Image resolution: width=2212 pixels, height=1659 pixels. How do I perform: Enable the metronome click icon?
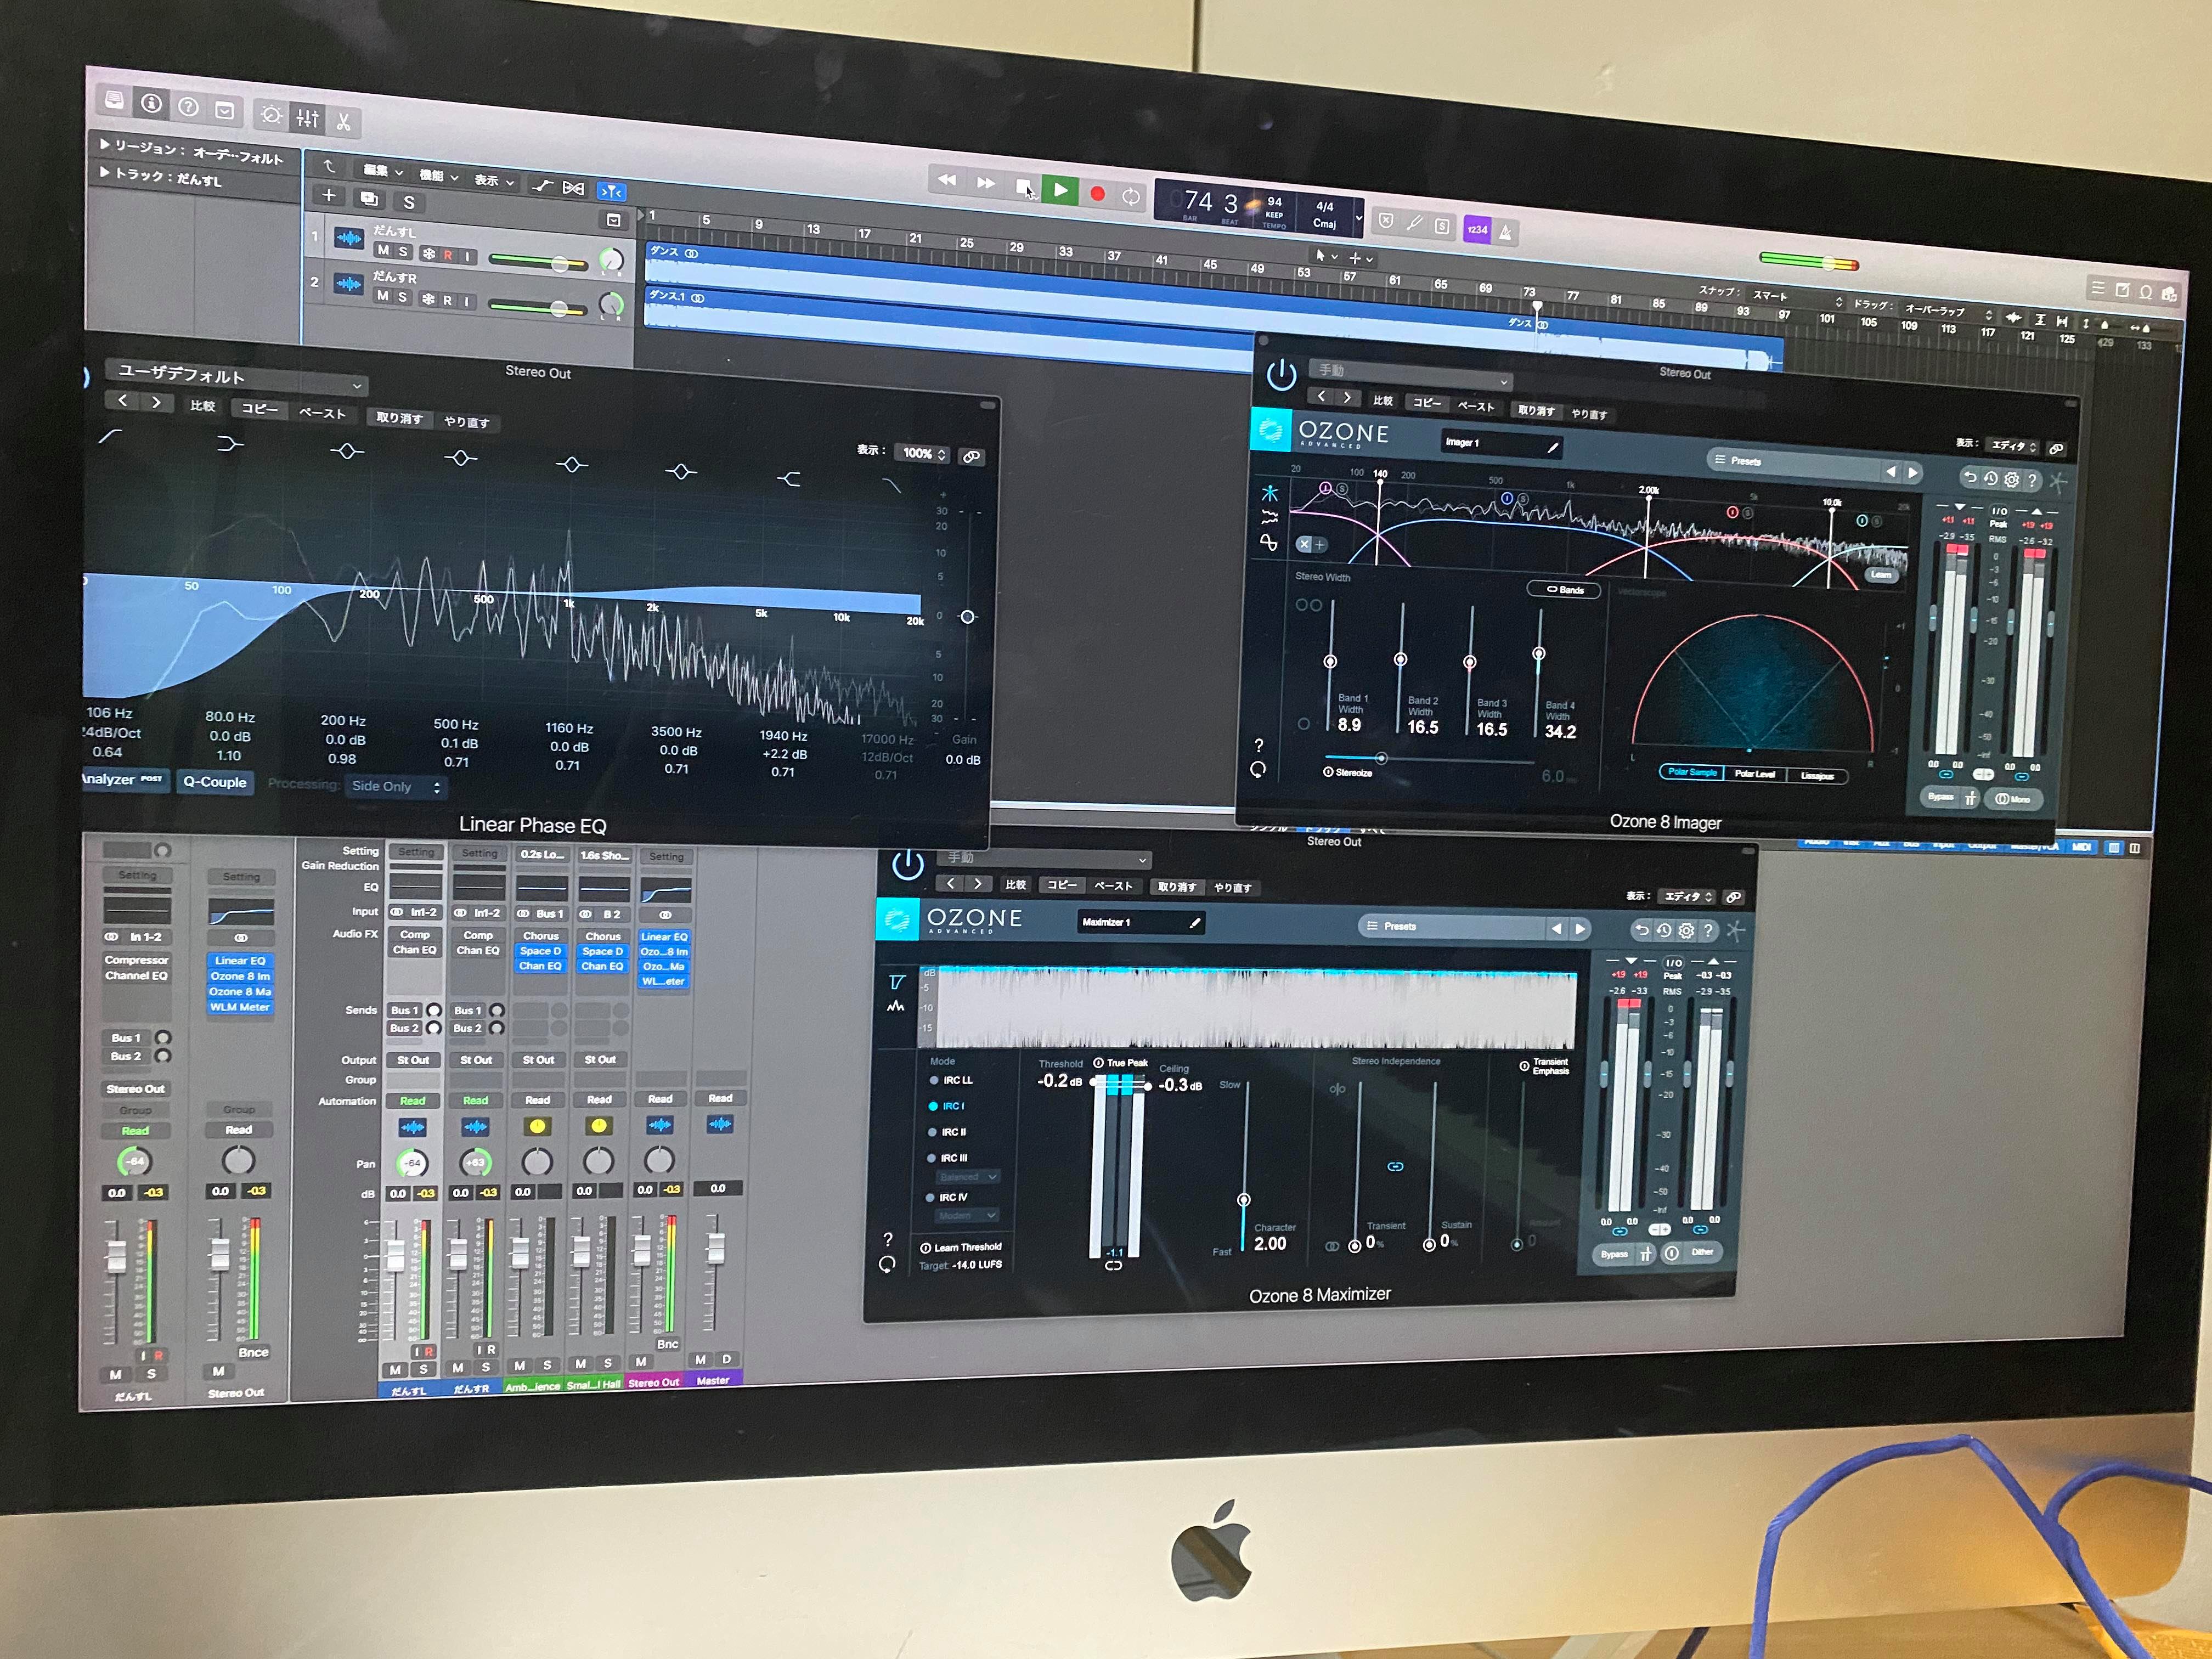click(1505, 232)
